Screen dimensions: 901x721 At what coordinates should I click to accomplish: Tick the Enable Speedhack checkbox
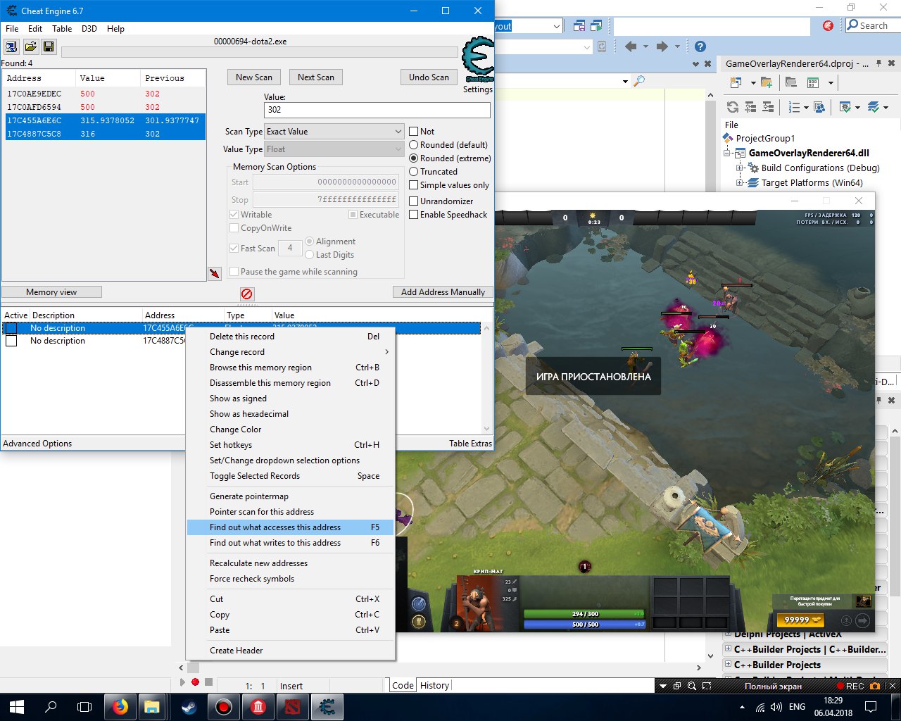[x=414, y=215]
